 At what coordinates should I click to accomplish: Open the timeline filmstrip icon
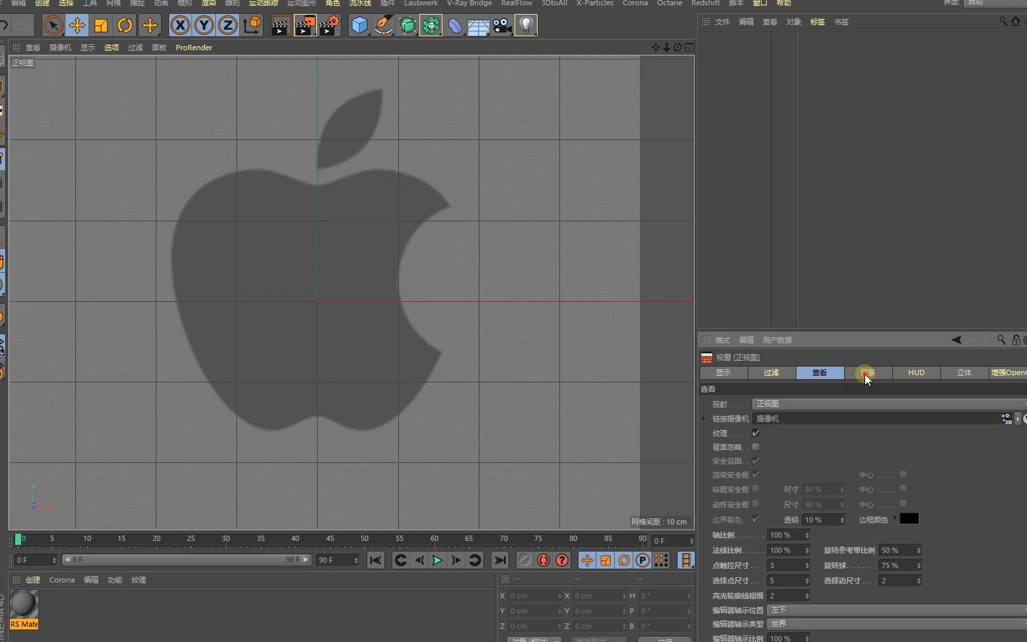(686, 560)
